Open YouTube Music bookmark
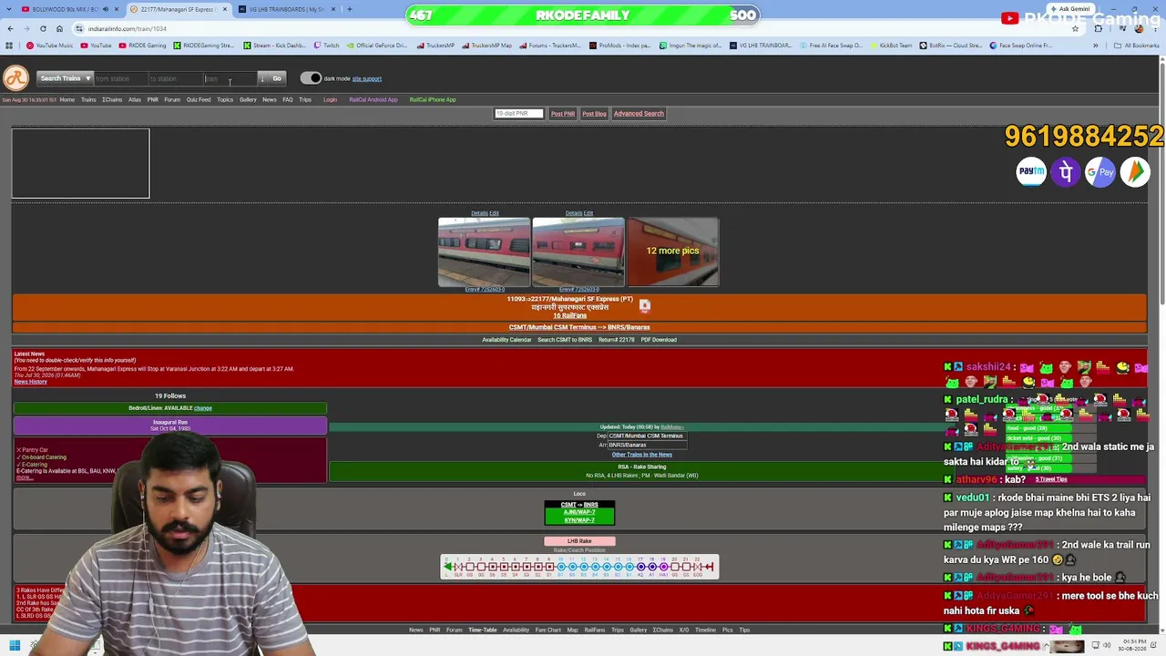Screen dimensions: 1166x656 (50, 46)
